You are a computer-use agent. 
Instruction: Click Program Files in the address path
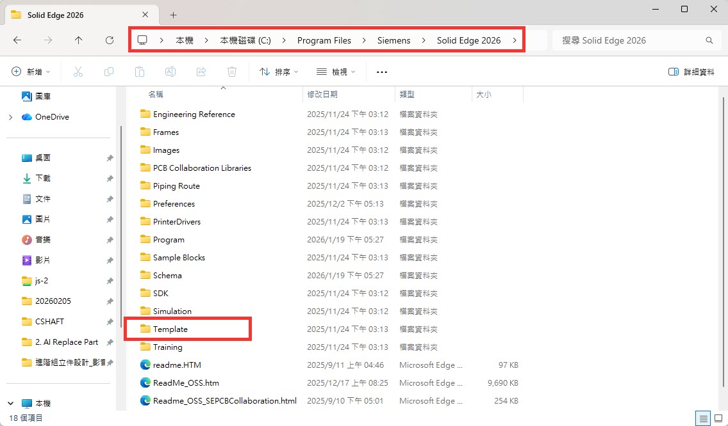tap(324, 40)
